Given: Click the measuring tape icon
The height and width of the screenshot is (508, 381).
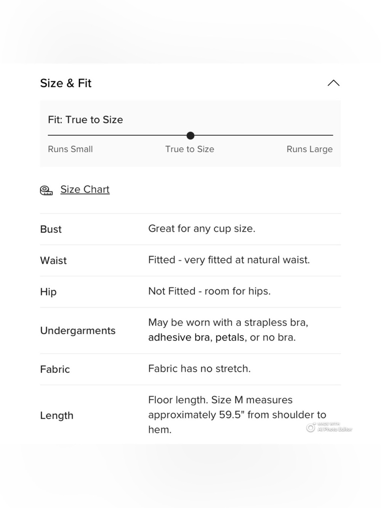Looking at the screenshot, I should click(x=46, y=190).
